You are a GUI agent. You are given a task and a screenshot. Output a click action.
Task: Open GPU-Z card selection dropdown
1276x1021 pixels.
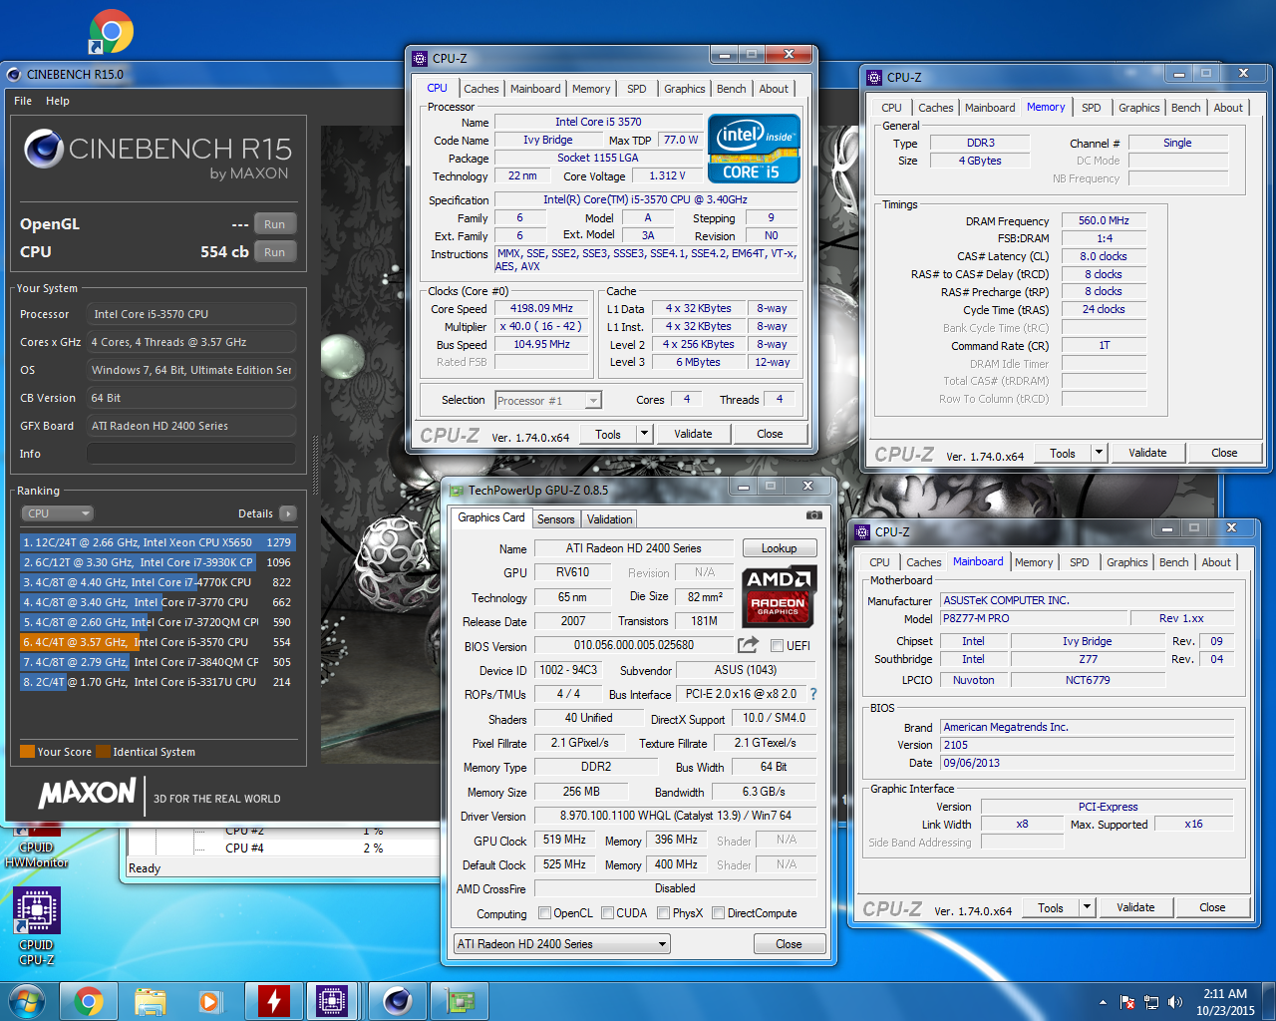[561, 944]
